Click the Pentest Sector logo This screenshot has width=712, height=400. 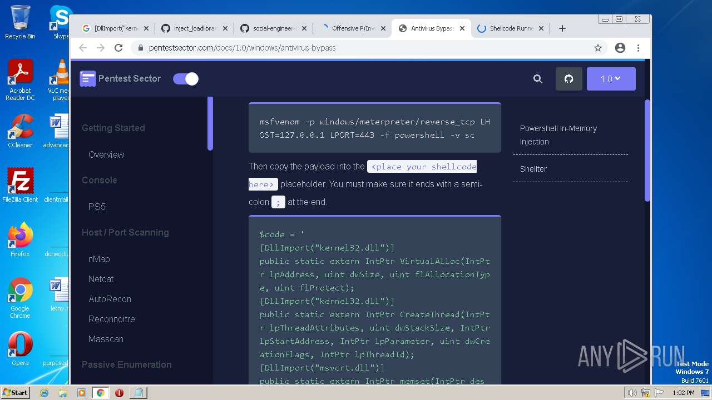coord(120,79)
